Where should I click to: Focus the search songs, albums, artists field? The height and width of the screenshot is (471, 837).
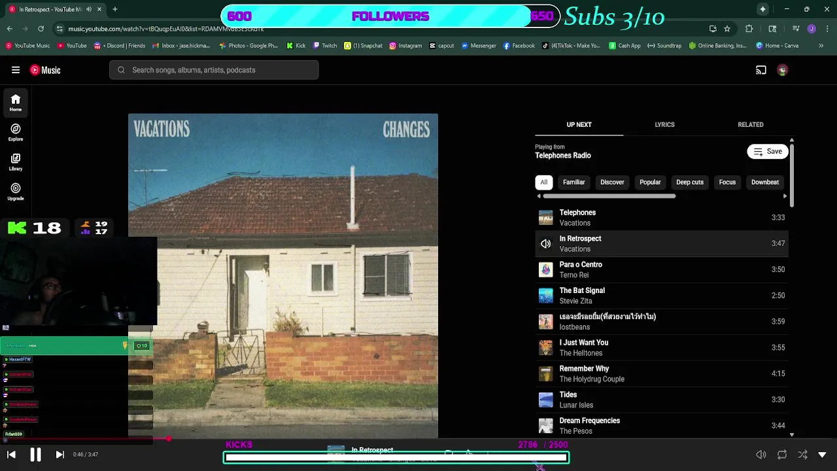214,70
